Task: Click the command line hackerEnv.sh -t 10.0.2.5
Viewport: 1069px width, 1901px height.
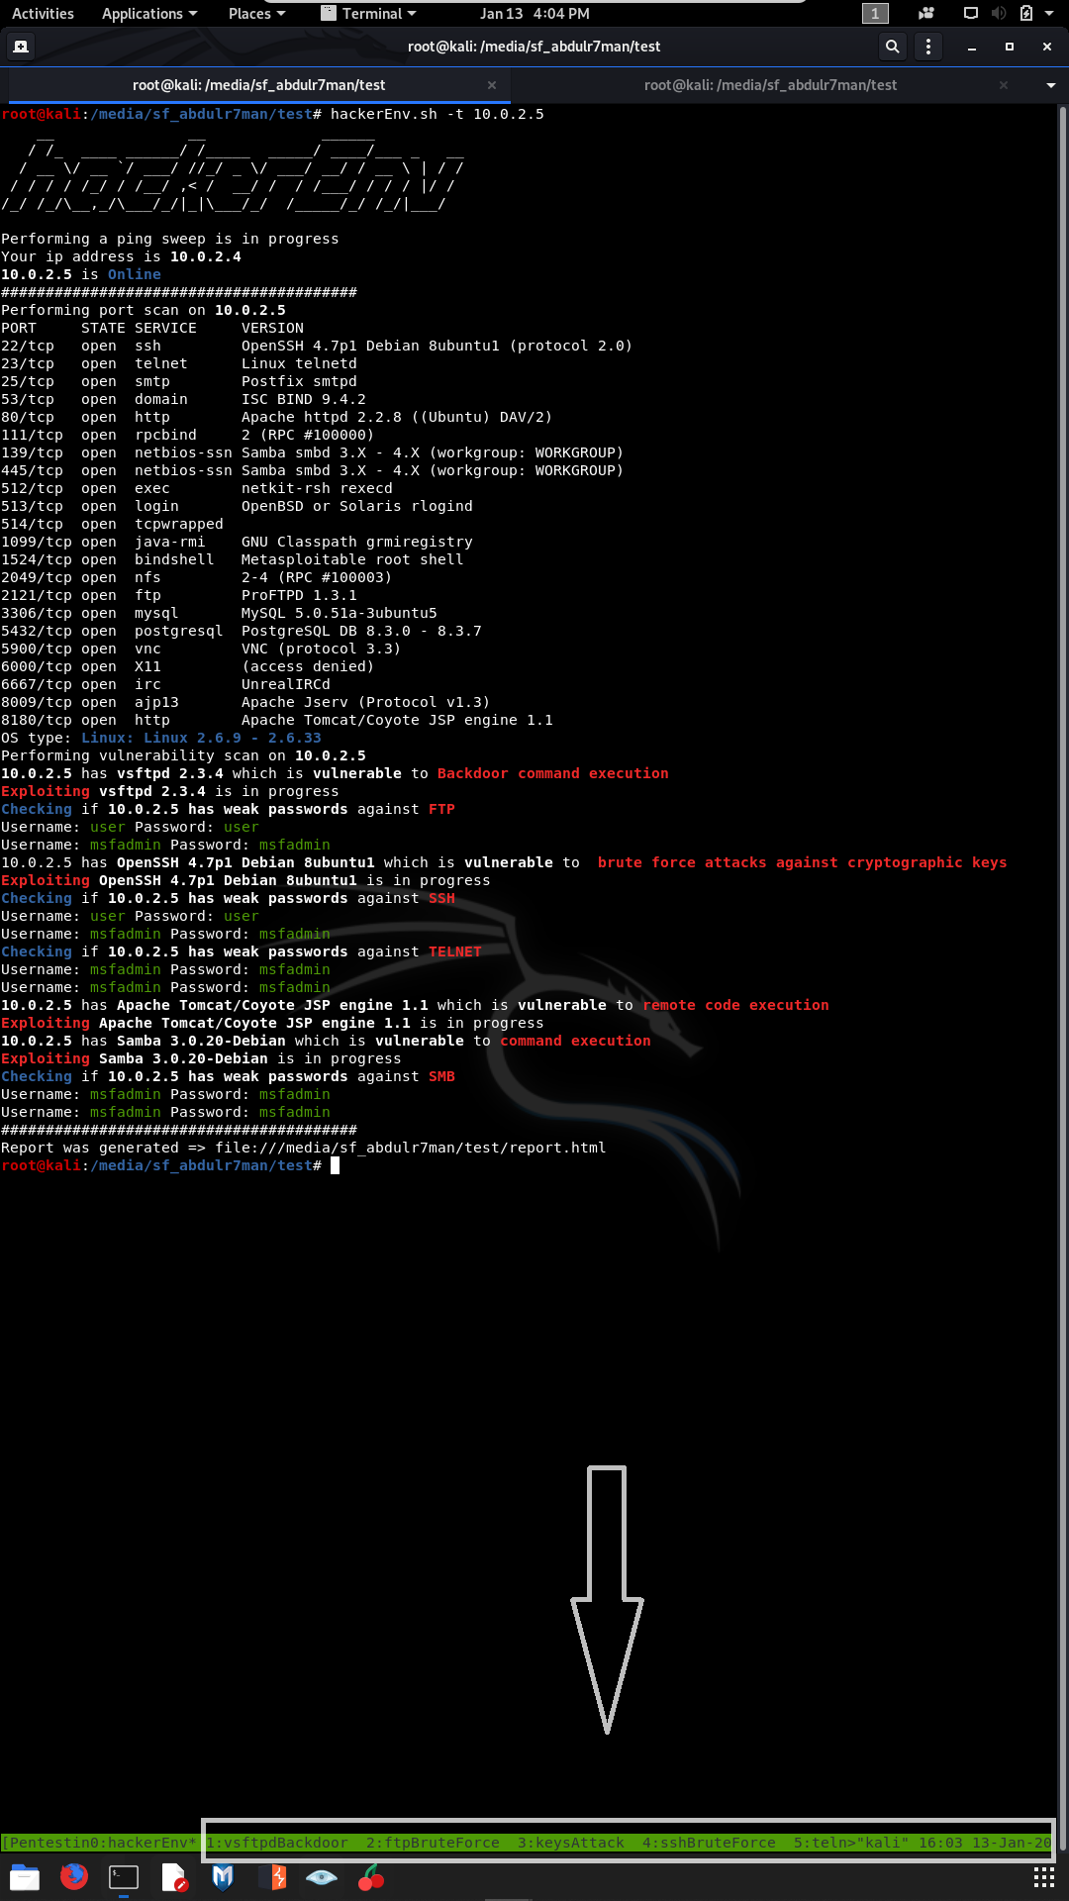Action: tap(437, 114)
